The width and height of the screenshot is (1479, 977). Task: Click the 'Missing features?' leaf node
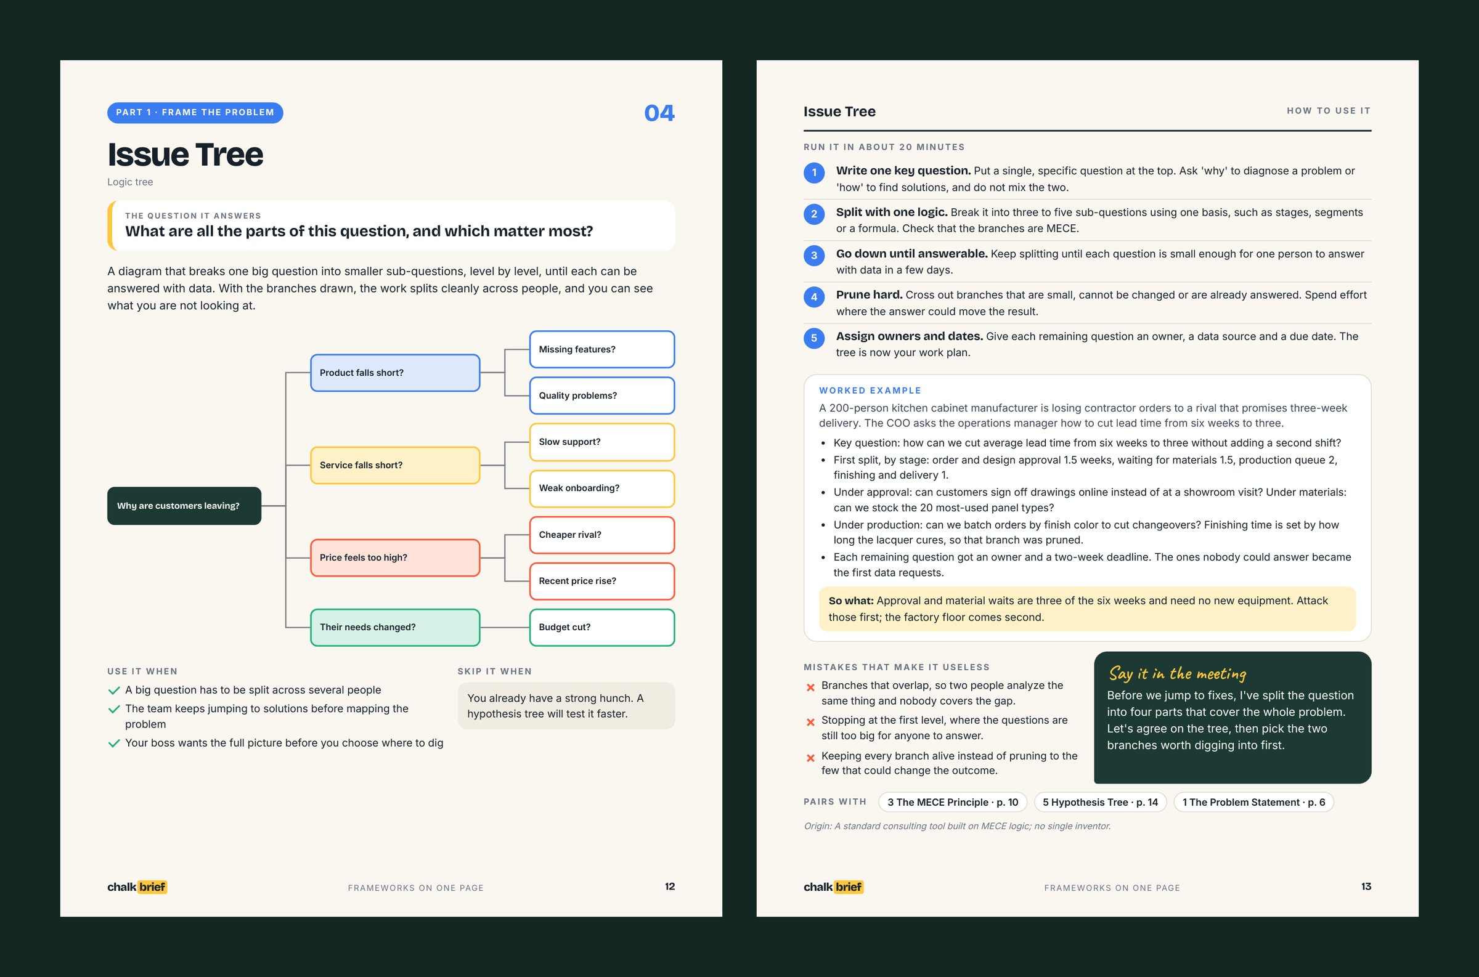pos(602,349)
